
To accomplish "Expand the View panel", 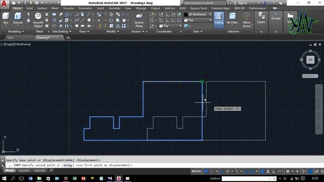I will 197,31.
